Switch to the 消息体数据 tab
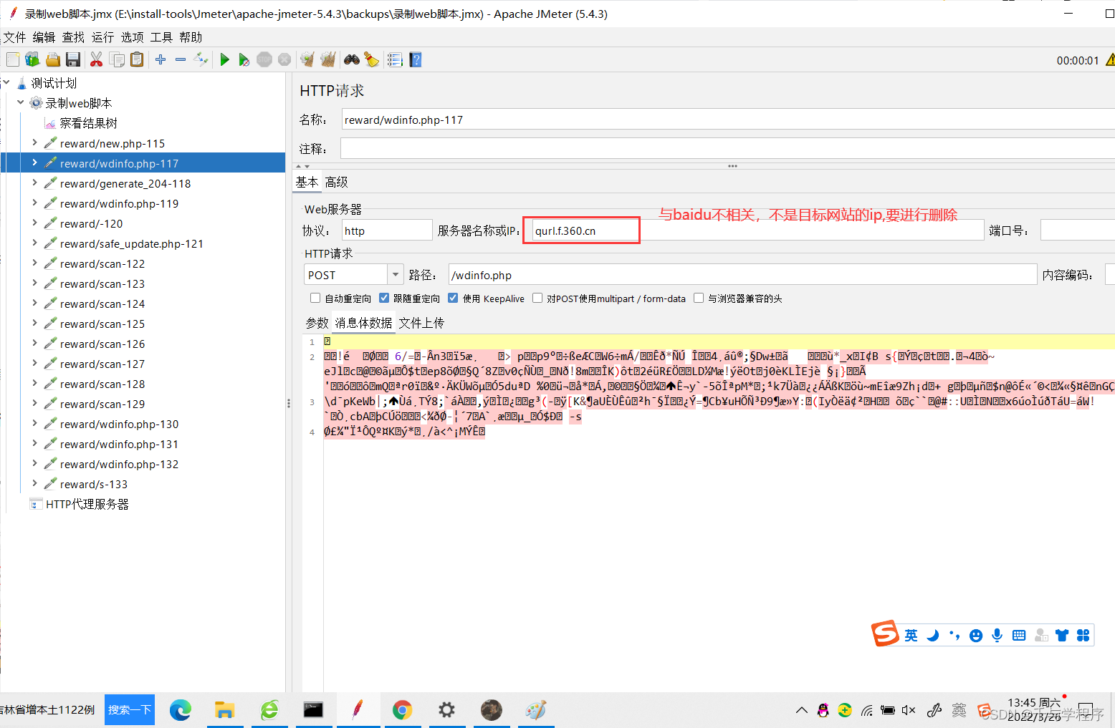Image resolution: width=1115 pixels, height=728 pixels. [364, 323]
